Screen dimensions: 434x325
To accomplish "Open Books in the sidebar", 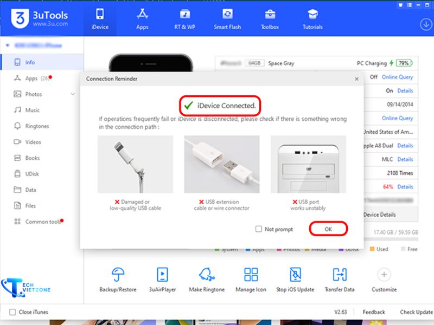I will (x=42, y=158).
